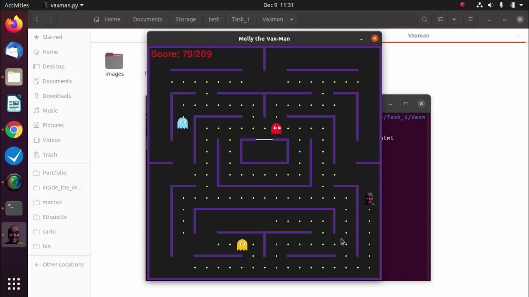This screenshot has width=529, height=297.
Task: Launch LibreOffice Writer from the dock
Action: coord(14,104)
